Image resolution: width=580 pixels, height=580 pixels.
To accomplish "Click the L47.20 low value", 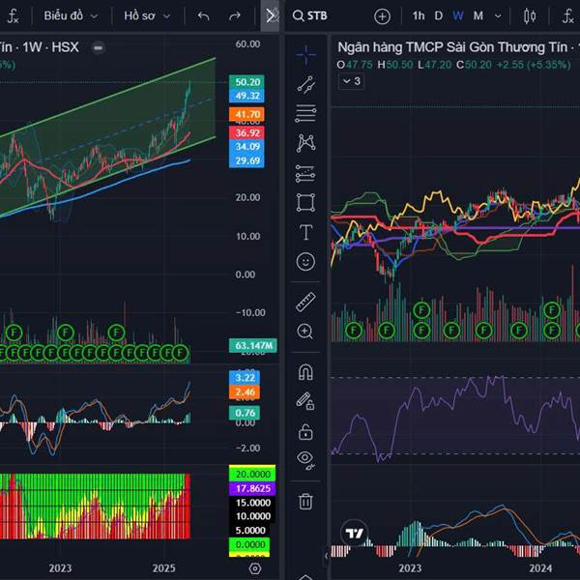I will (x=435, y=65).
